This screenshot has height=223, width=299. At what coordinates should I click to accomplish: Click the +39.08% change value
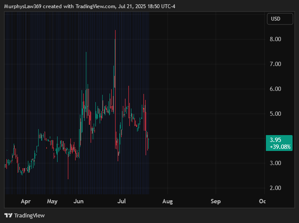pos(280,147)
